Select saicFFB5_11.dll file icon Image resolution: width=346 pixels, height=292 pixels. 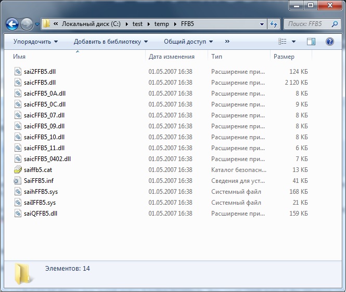click(18, 148)
